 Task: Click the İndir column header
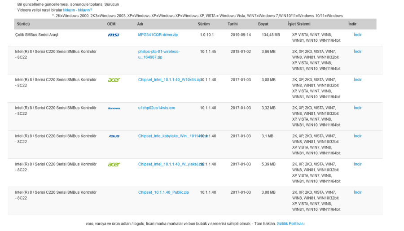coord(352,24)
